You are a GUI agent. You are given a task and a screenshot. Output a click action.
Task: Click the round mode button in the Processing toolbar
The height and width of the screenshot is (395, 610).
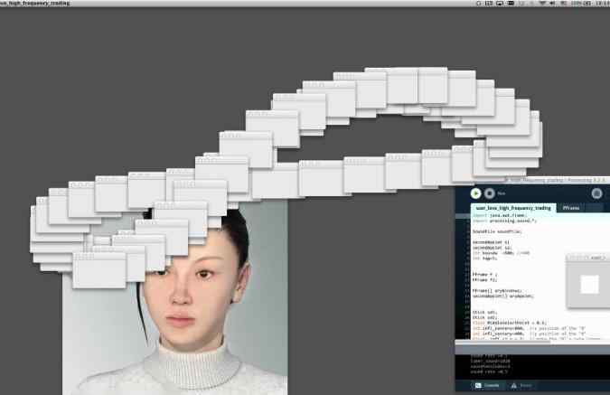[x=596, y=193]
